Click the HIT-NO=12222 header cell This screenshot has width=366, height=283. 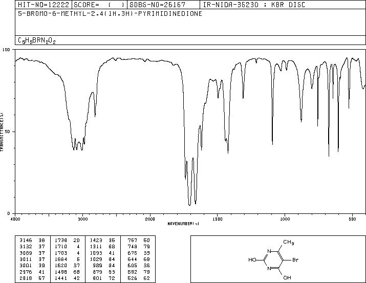[x=44, y=5]
